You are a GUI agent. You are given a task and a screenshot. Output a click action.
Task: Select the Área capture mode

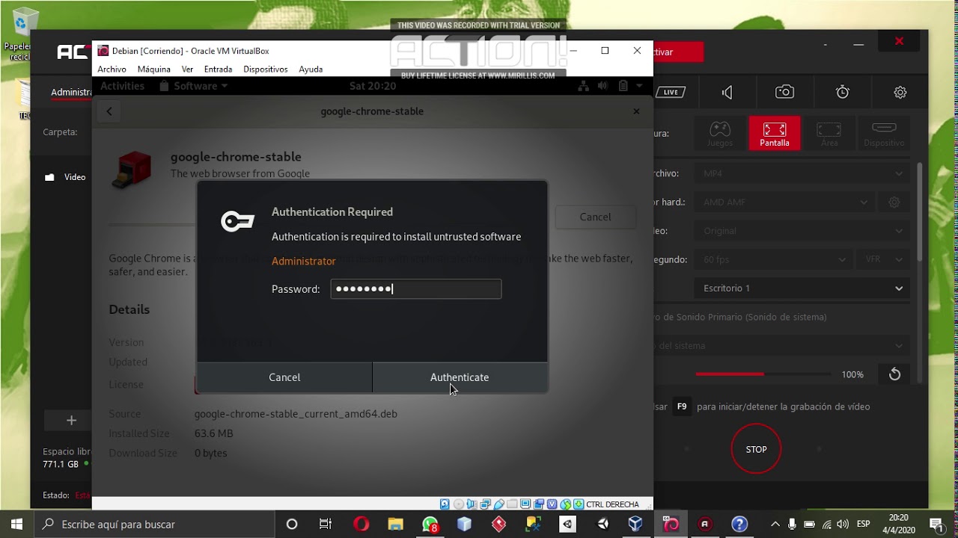pos(829,133)
